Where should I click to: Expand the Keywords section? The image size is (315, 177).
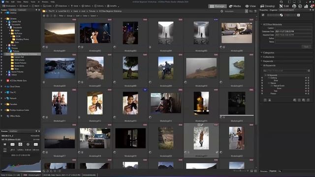(x=261, y=61)
